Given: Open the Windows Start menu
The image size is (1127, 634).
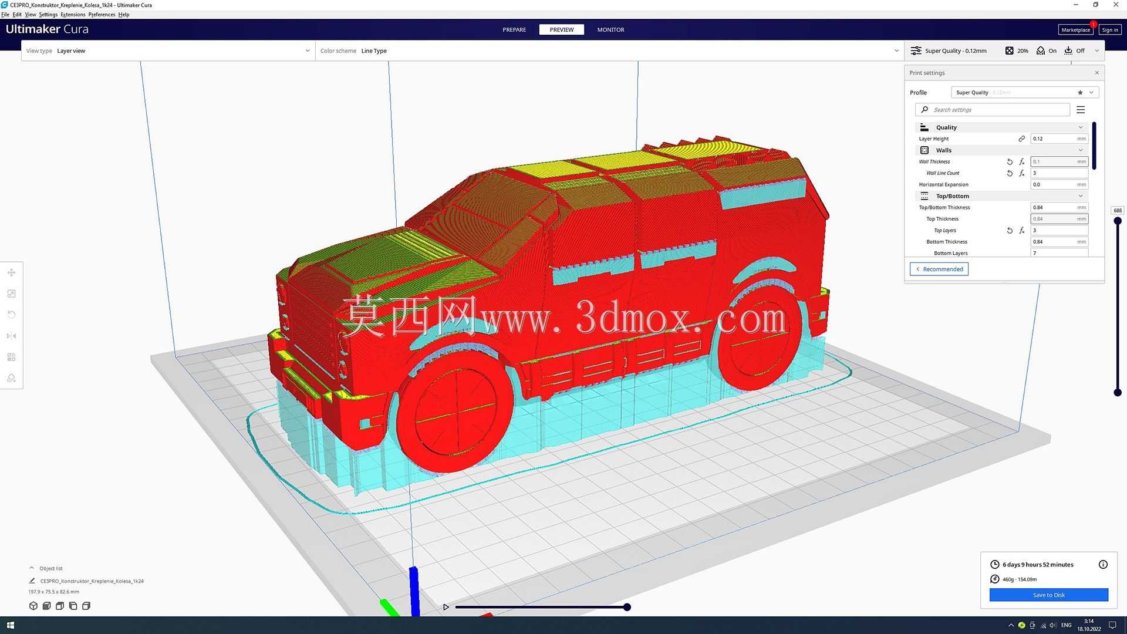Looking at the screenshot, I should (x=10, y=625).
